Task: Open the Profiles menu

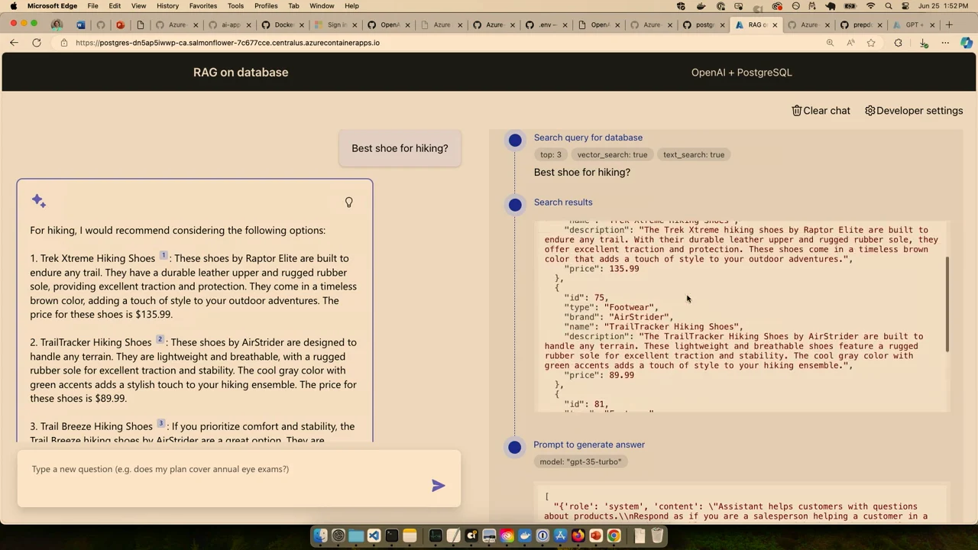Action: [x=266, y=6]
